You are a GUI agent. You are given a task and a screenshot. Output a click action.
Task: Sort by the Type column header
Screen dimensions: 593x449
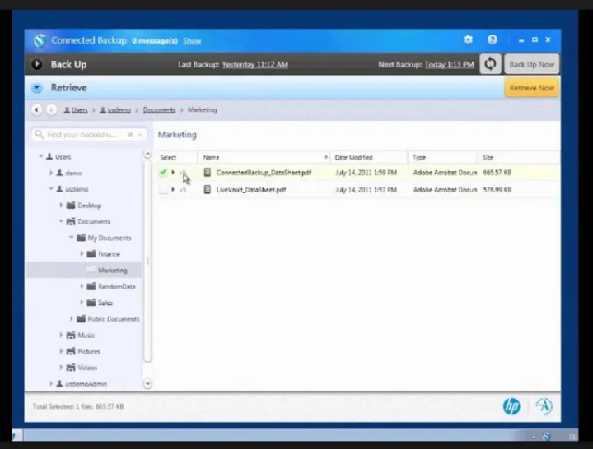pyautogui.click(x=442, y=157)
